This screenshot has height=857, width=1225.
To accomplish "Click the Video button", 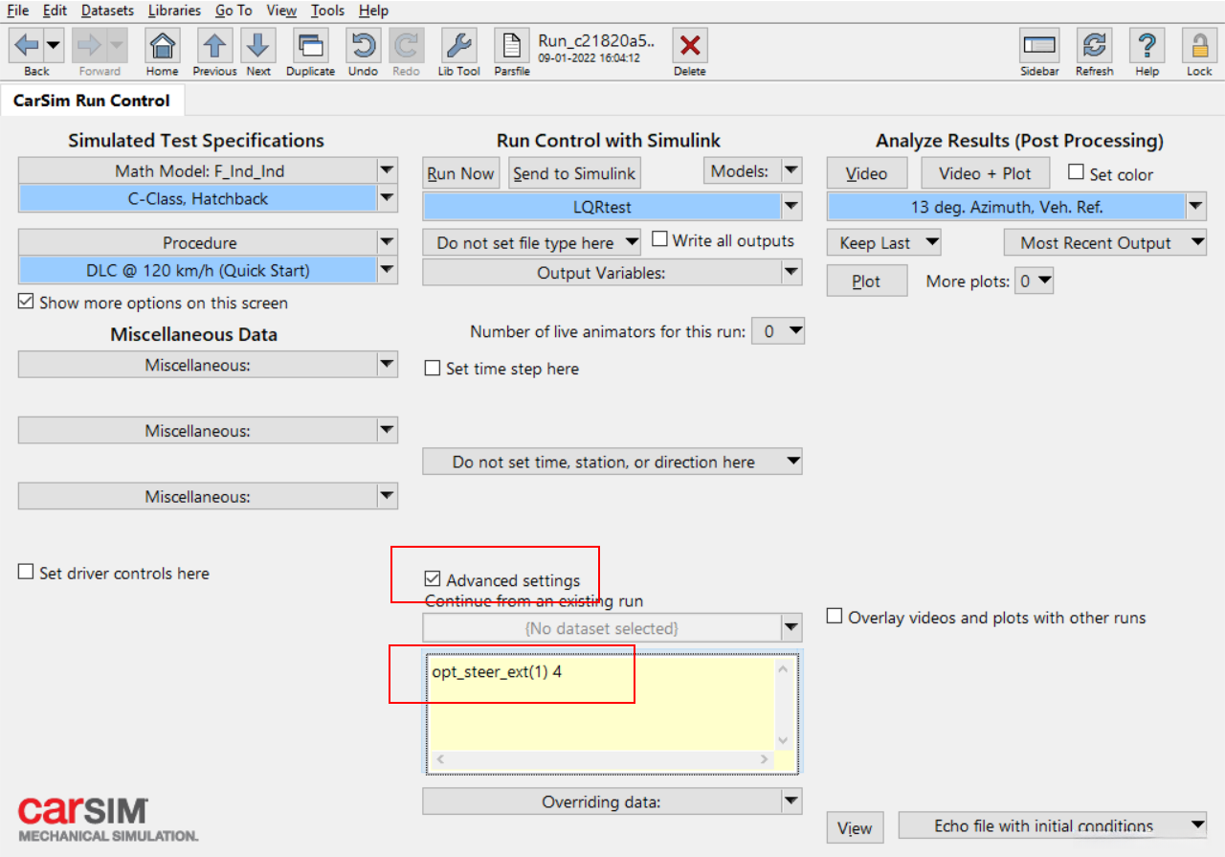I will click(x=866, y=173).
